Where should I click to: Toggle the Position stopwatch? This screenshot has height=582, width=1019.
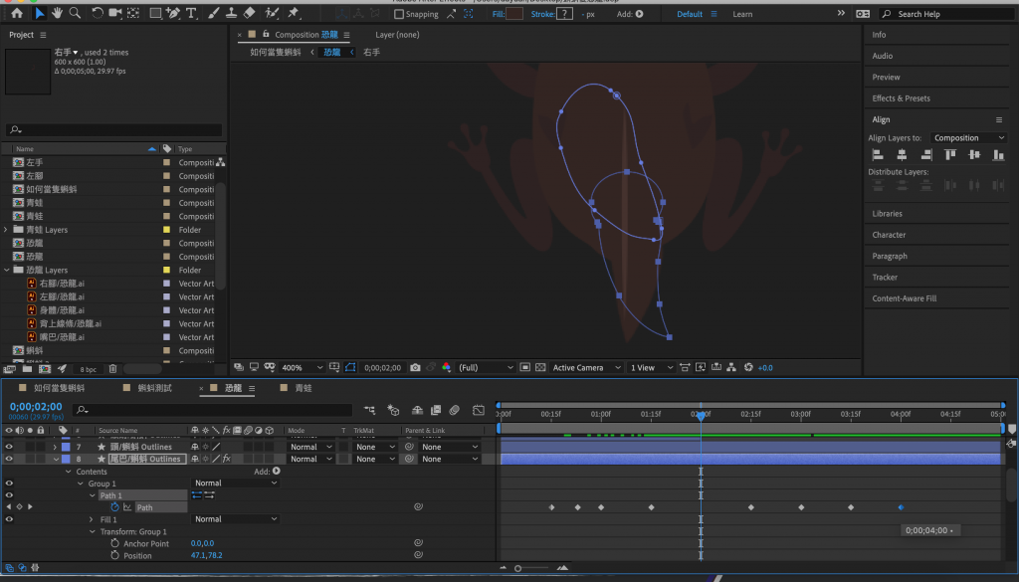(115, 555)
